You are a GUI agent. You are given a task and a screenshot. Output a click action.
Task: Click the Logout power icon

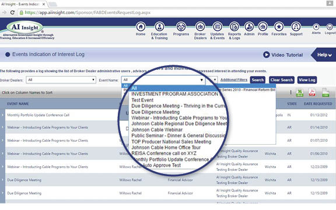click(330, 27)
